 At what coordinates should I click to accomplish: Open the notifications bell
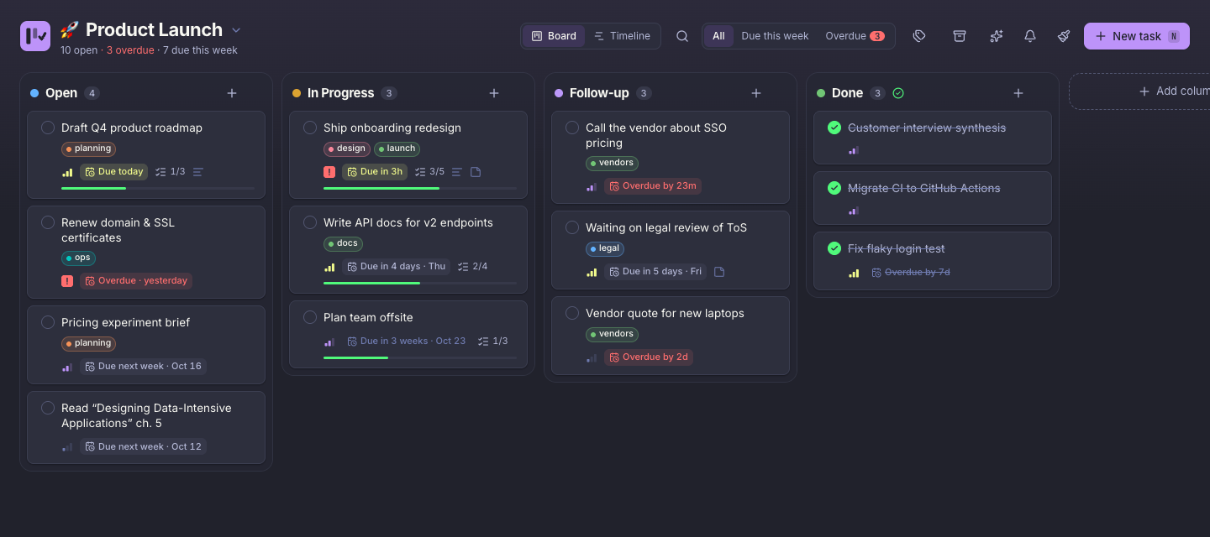coord(1030,36)
